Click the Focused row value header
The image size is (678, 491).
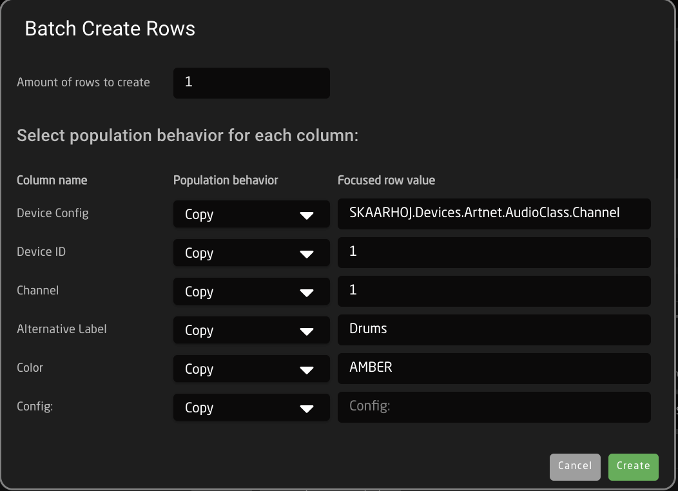(x=386, y=180)
